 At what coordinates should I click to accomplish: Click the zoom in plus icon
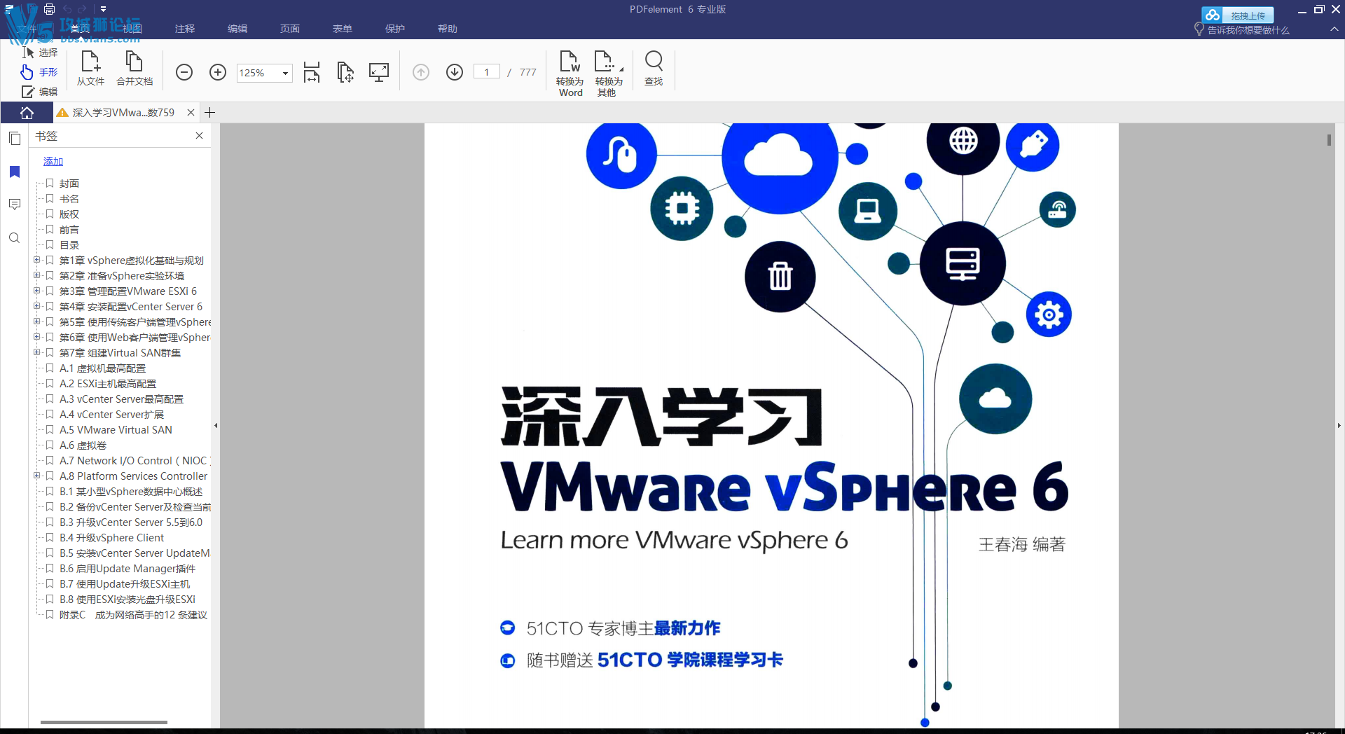click(218, 72)
